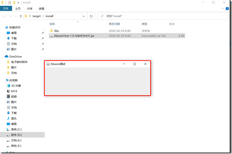232x154 pixels.
Task: Open 快速访问 in navigation pane
Action: point(15,28)
